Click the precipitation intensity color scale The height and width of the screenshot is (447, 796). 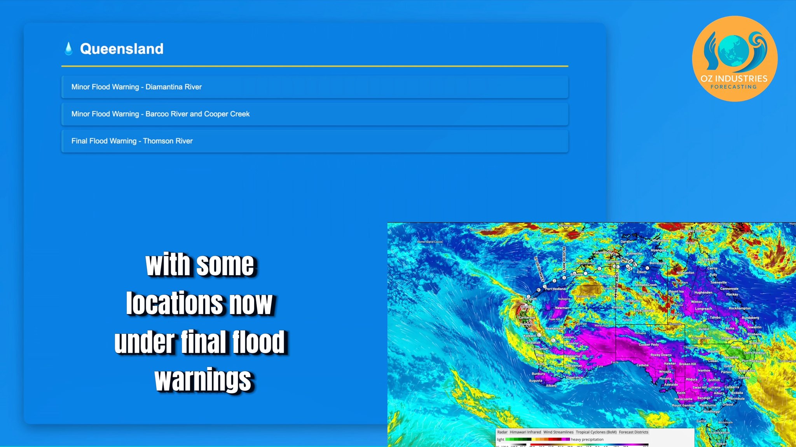coord(537,439)
